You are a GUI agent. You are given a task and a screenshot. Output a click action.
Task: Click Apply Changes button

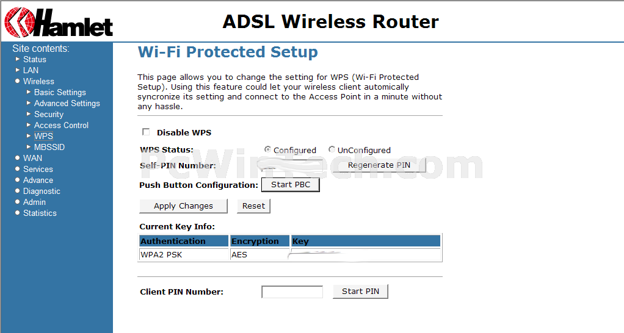click(183, 206)
